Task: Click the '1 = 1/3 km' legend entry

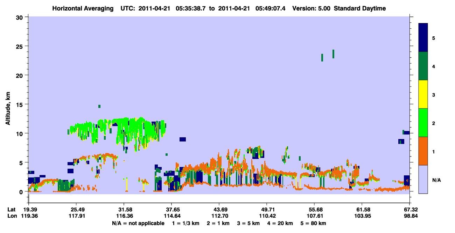Action: point(185,223)
